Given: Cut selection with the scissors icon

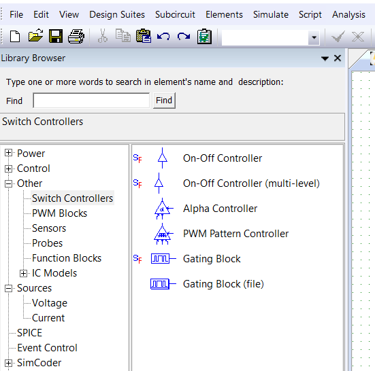Looking at the screenshot, I should point(103,36).
